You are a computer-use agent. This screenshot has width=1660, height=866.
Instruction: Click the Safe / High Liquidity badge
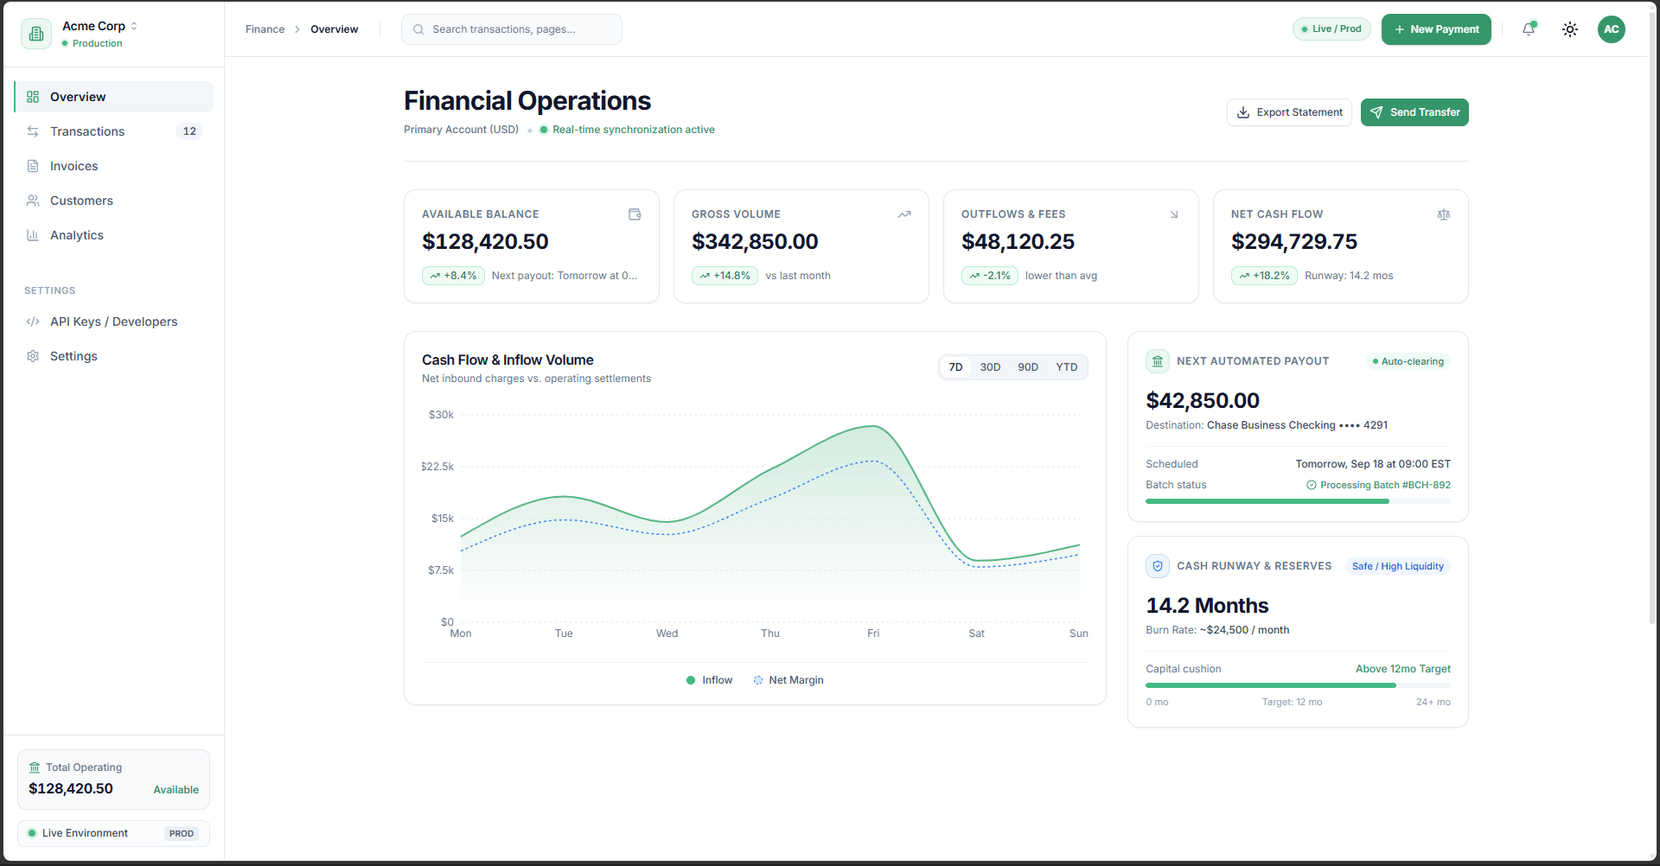coord(1397,566)
